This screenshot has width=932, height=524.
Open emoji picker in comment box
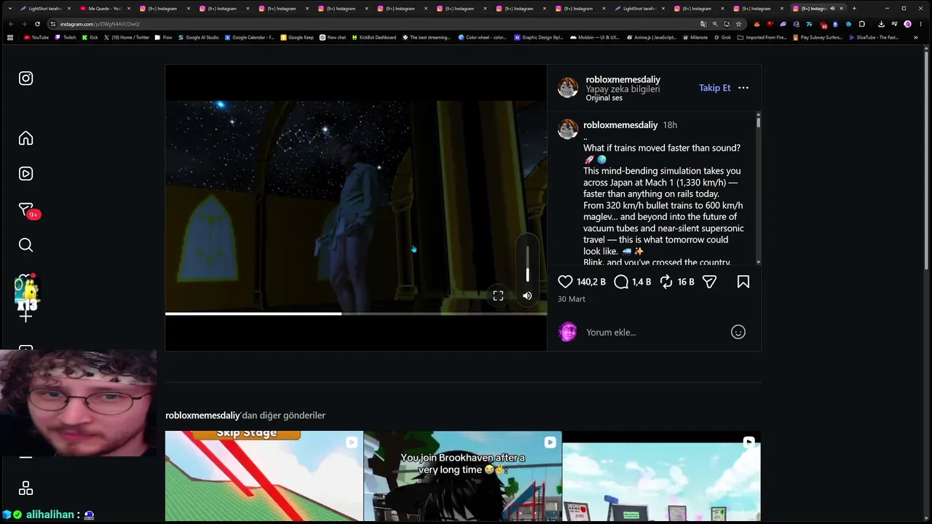pyautogui.click(x=738, y=333)
